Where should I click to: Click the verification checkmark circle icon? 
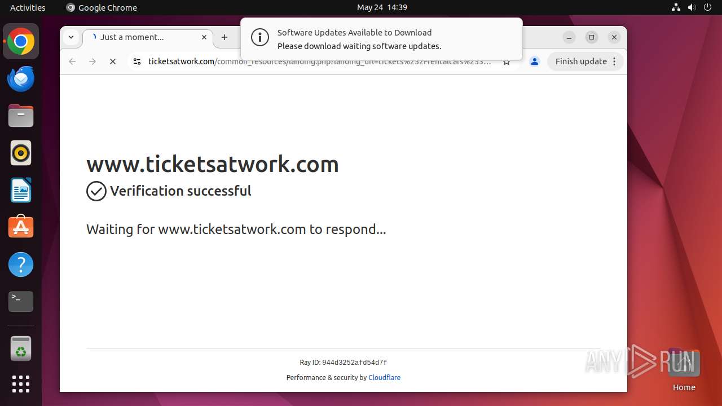[x=96, y=191]
